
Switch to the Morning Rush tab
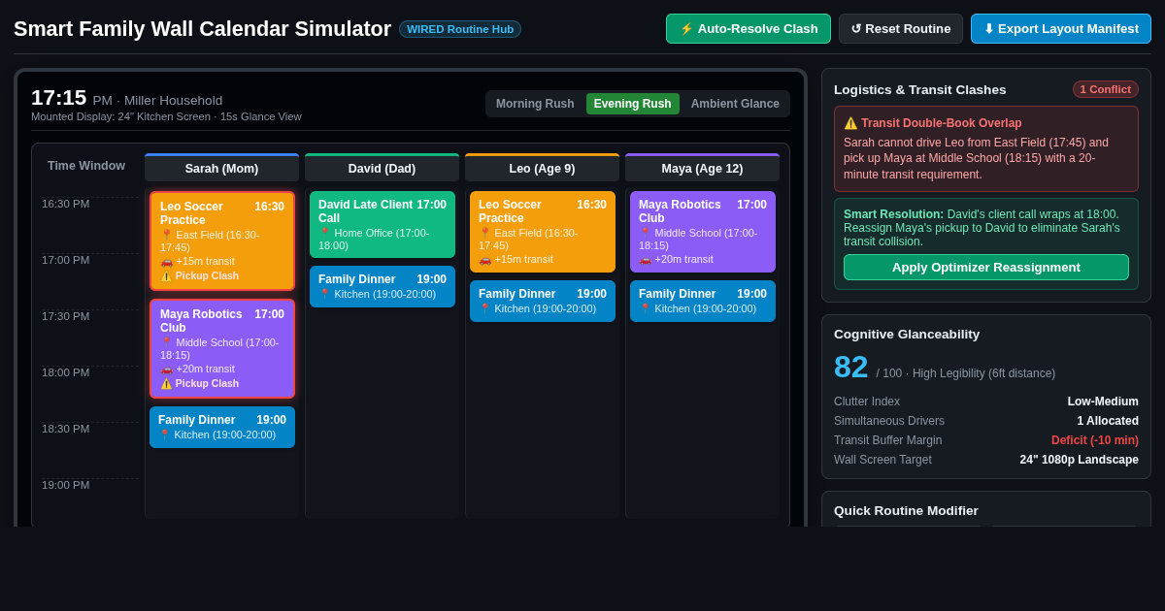[x=535, y=104]
